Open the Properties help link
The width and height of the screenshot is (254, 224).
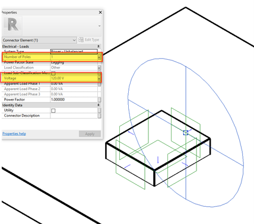pos(14,133)
